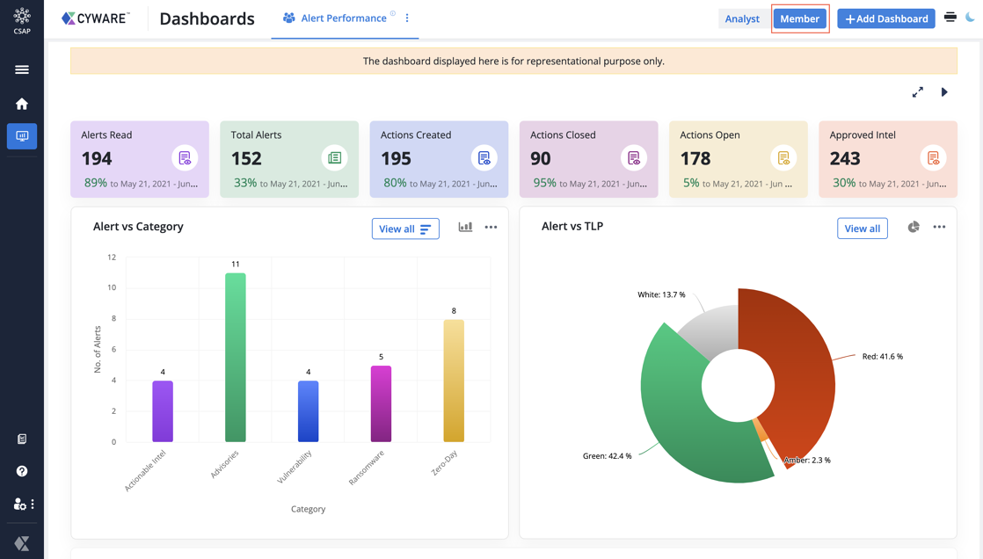The width and height of the screenshot is (983, 559).
Task: Go to the Home icon in sidebar
Action: (x=22, y=104)
